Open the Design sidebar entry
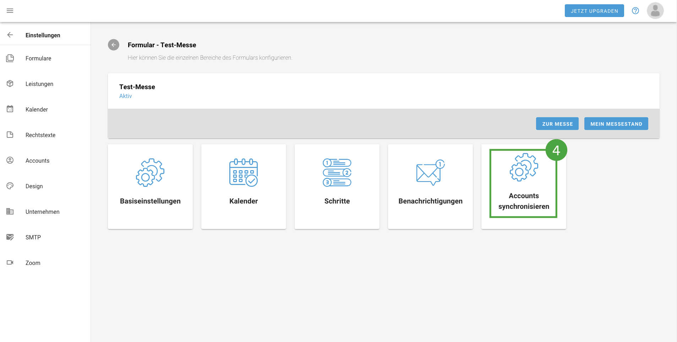This screenshot has width=677, height=342. pyautogui.click(x=34, y=186)
